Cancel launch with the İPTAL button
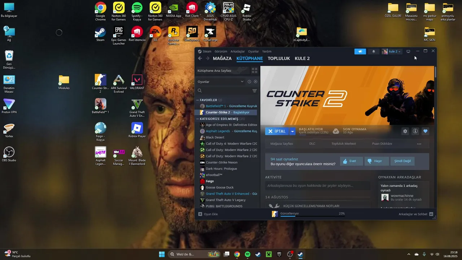The image size is (462, 260). [277, 131]
